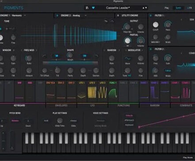Select the Keyboard curve option
The height and width of the screenshot is (161, 195).
tap(129, 125)
